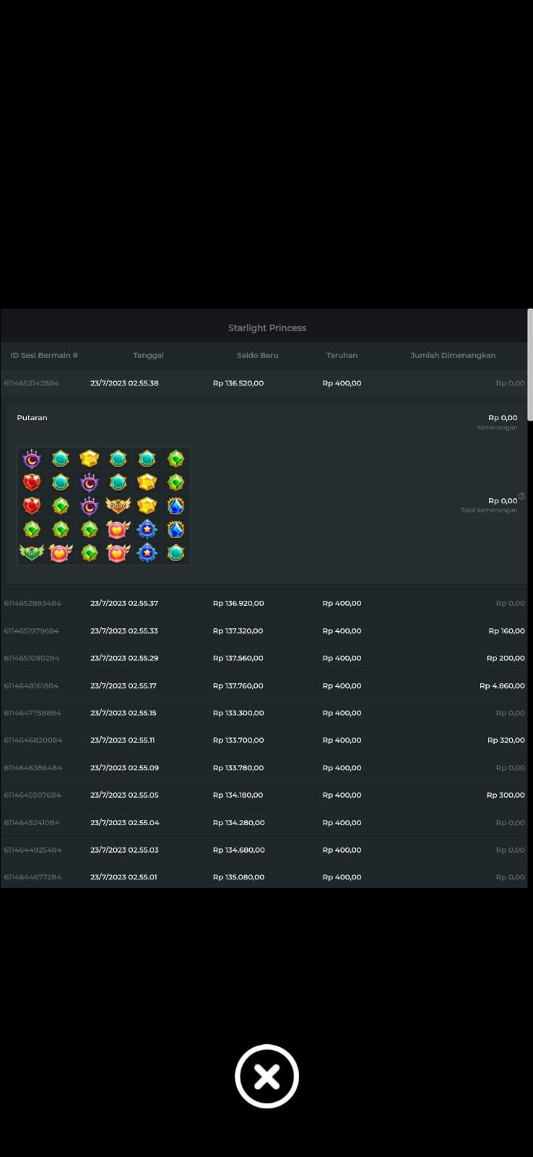533x1157 pixels.
Task: Click the history list vertical scrollbar
Action: [x=530, y=364]
